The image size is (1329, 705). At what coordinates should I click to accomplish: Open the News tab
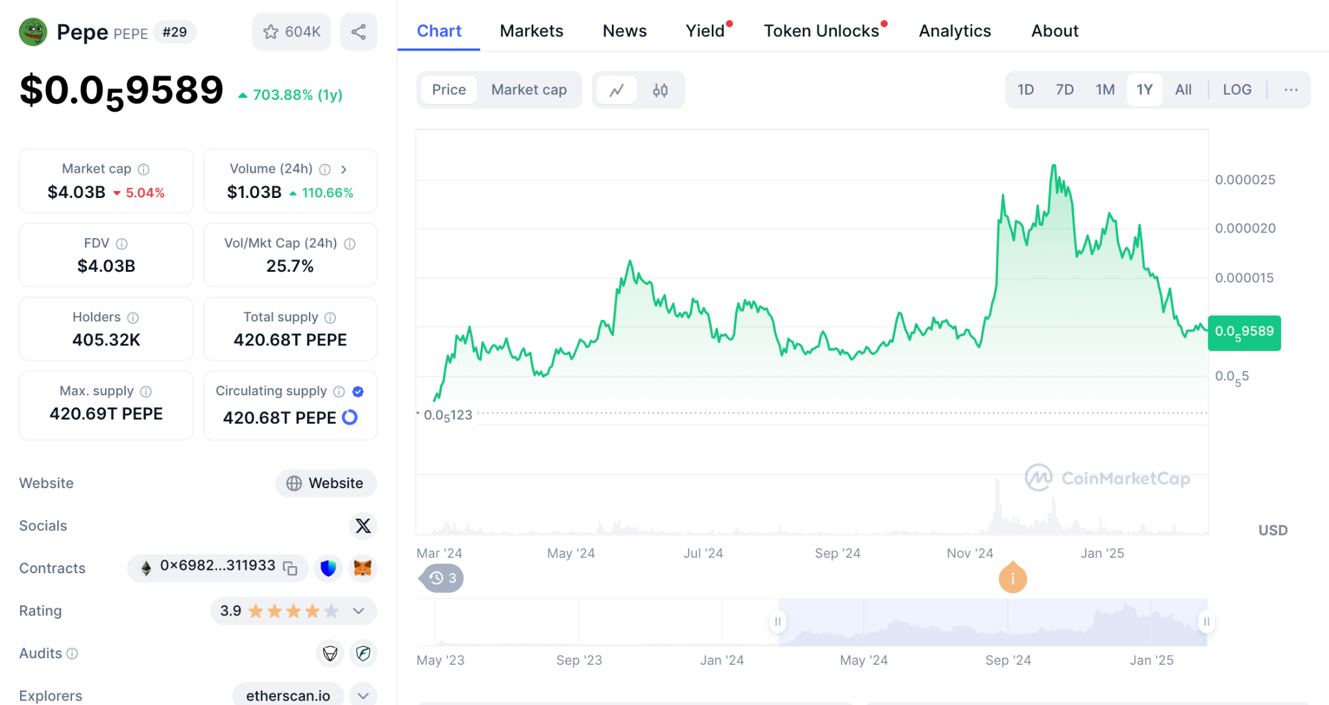(x=624, y=31)
